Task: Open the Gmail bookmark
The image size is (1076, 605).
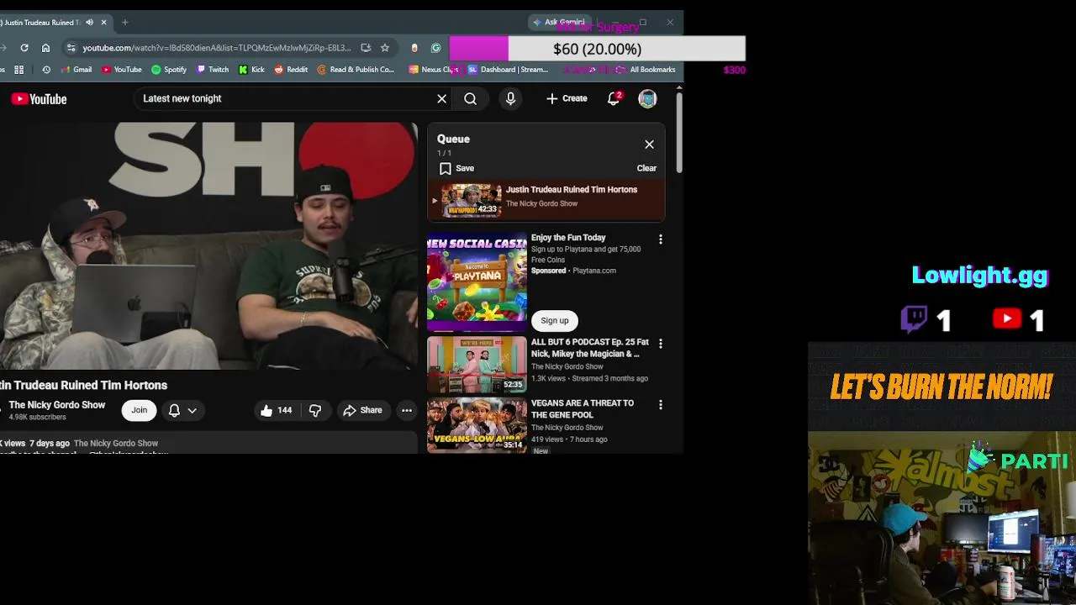Action: click(x=76, y=70)
